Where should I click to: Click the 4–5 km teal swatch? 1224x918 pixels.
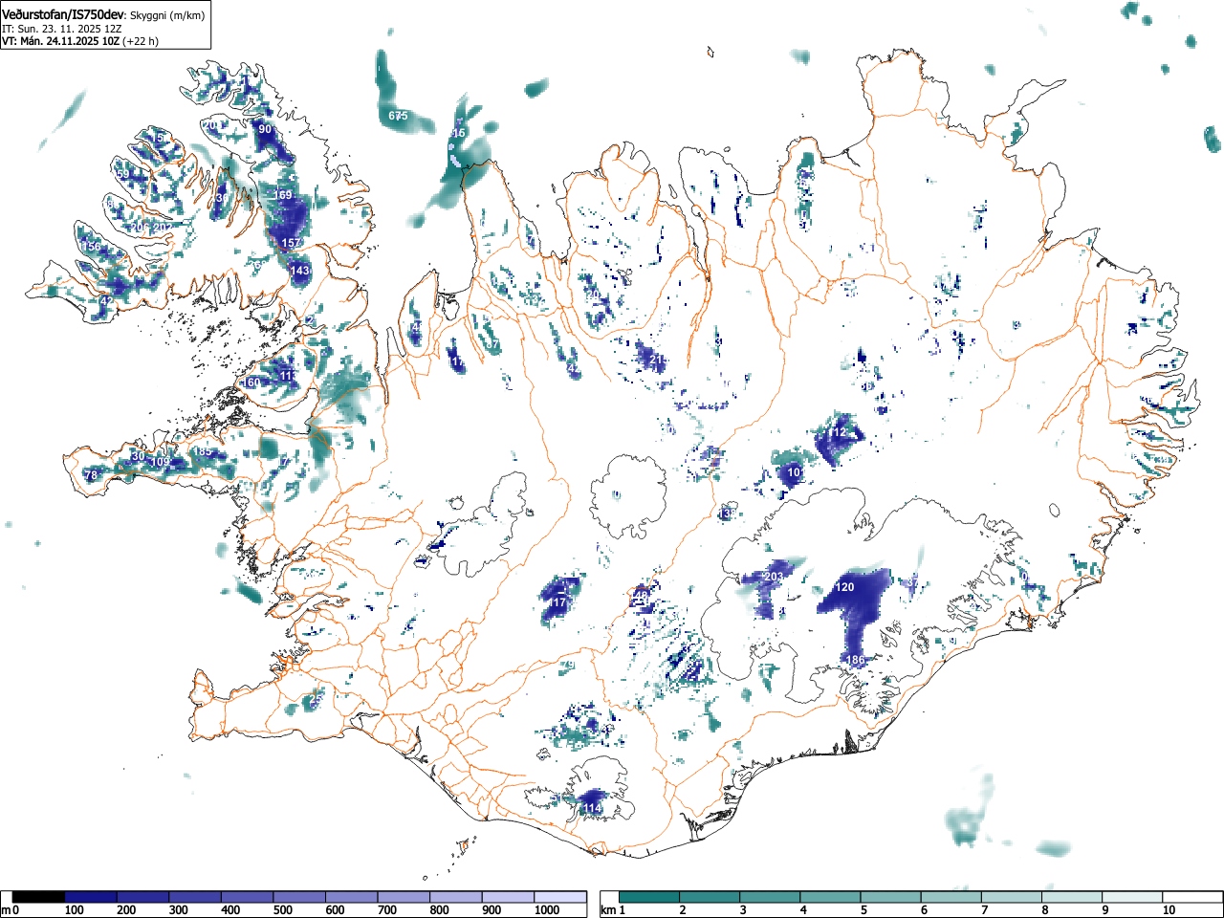click(x=831, y=897)
